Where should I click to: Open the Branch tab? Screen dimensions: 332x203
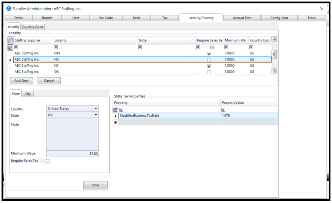point(47,18)
